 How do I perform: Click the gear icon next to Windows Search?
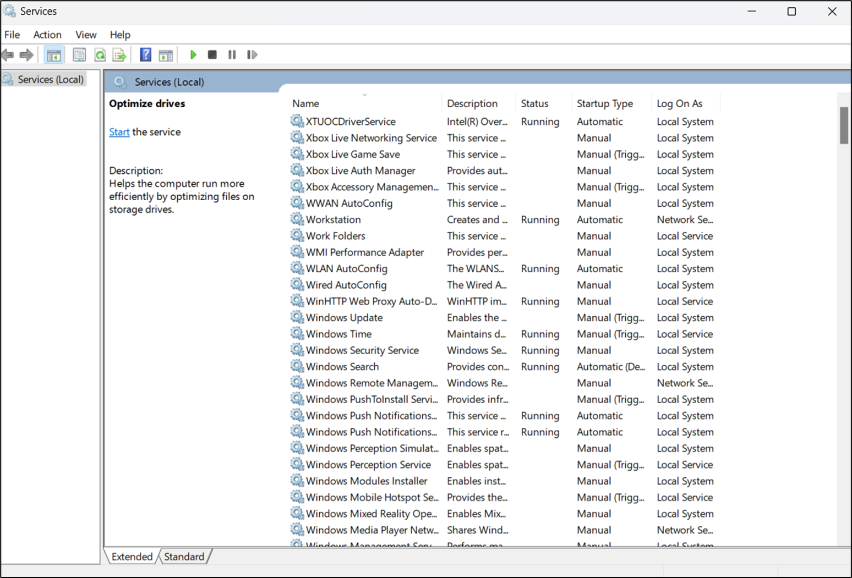297,366
